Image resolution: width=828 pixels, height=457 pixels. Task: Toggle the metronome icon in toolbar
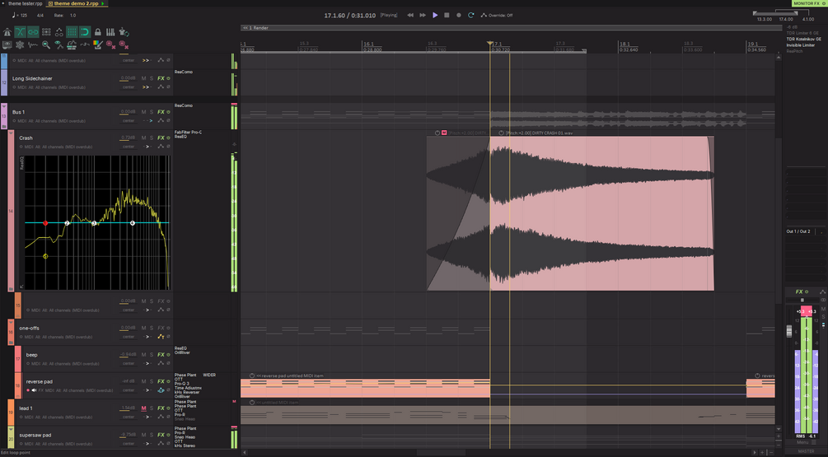pos(7,32)
